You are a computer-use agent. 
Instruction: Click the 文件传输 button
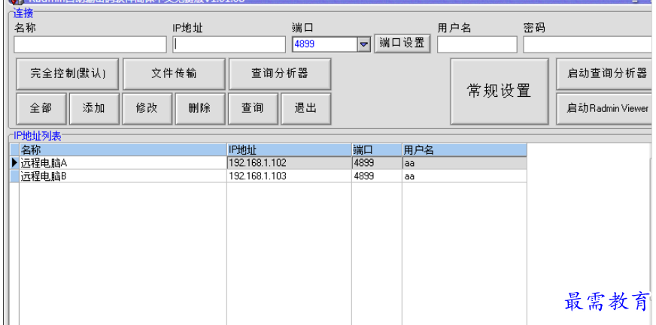click(174, 74)
